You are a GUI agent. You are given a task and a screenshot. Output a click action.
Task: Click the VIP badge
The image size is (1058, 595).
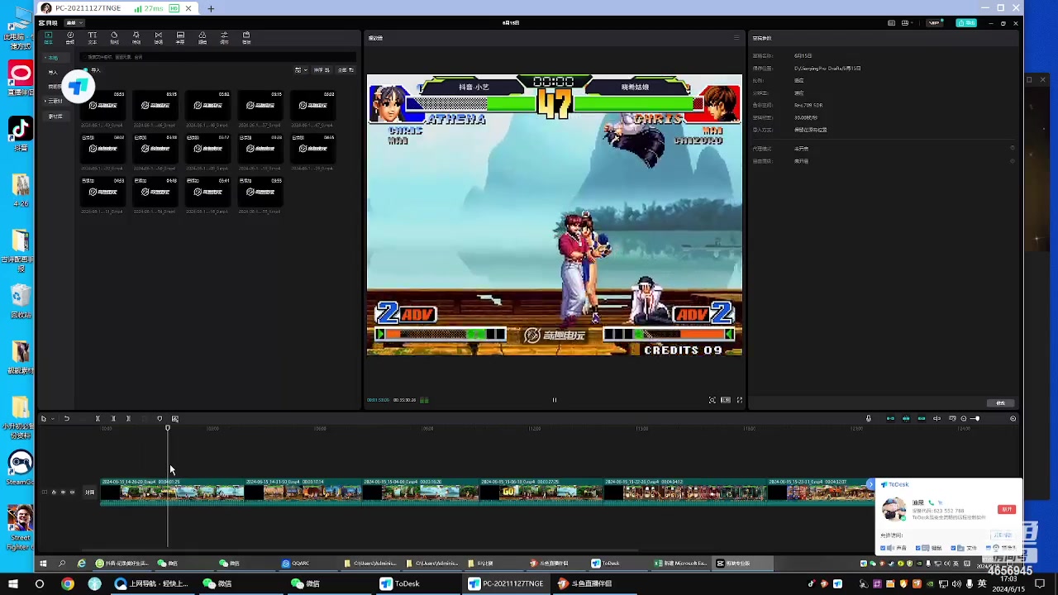[936, 23]
